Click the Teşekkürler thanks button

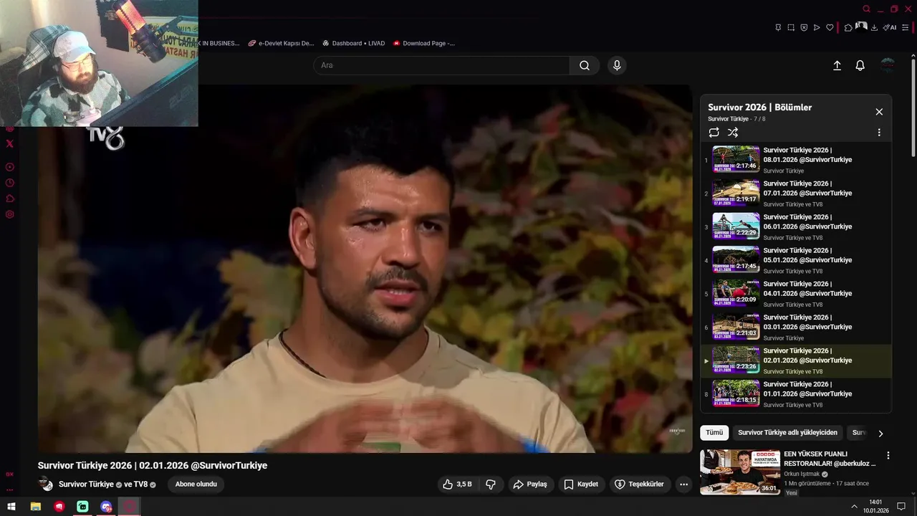(639, 484)
